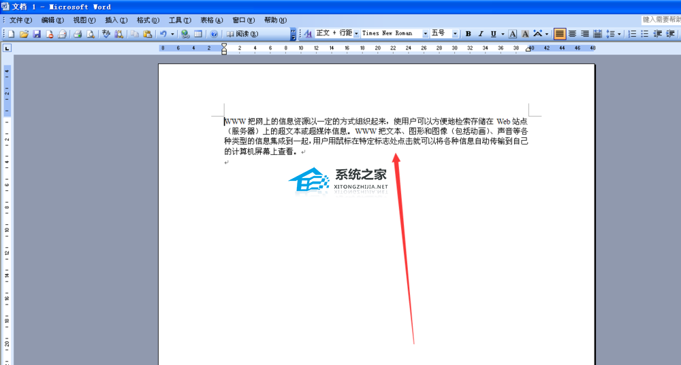Toggle justified text alignment
The height and width of the screenshot is (365, 681).
point(559,34)
